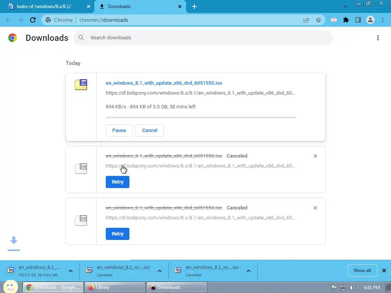Expand options for first canceled shelf item
The height and width of the screenshot is (293, 391).
coord(160,271)
